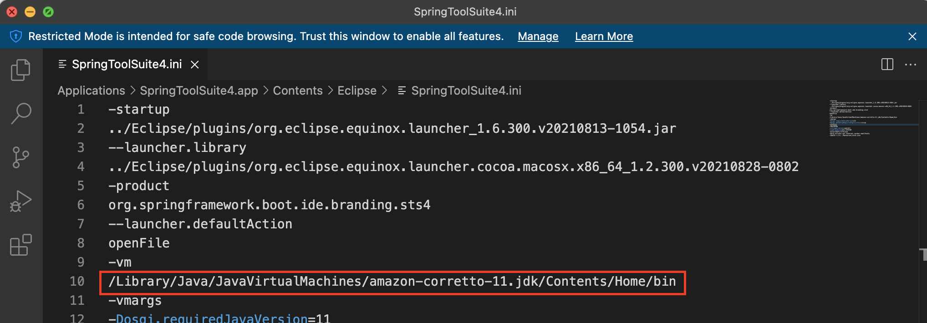This screenshot has height=323, width=927.
Task: Open the Source Control view
Action: [20, 157]
